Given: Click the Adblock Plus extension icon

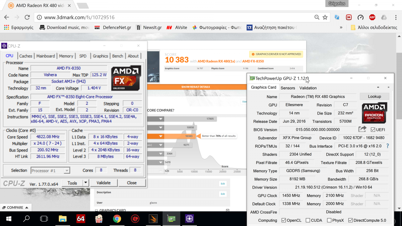Looking at the screenshot, I should [x=372, y=17].
